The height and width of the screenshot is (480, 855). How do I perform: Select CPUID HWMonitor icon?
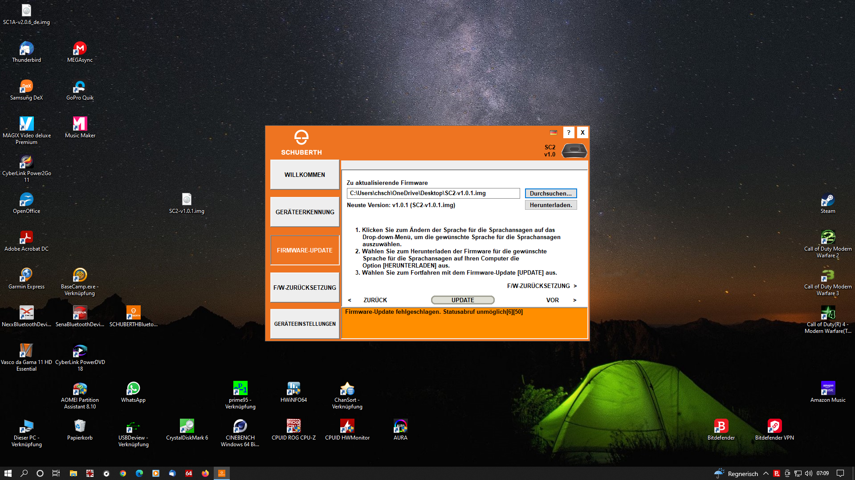coord(347,430)
